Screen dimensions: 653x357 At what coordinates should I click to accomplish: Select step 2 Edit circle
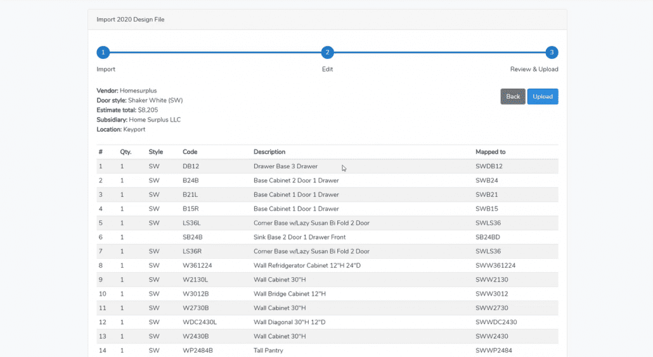pyautogui.click(x=327, y=53)
